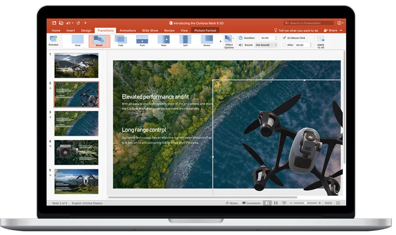Select slide 3 thumbnail

click(76, 123)
